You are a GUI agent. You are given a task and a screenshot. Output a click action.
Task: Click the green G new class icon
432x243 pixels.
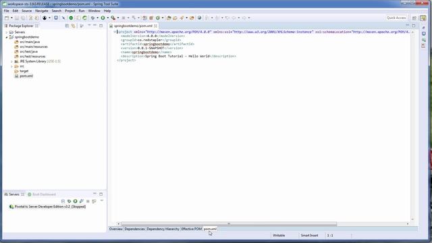click(158, 18)
